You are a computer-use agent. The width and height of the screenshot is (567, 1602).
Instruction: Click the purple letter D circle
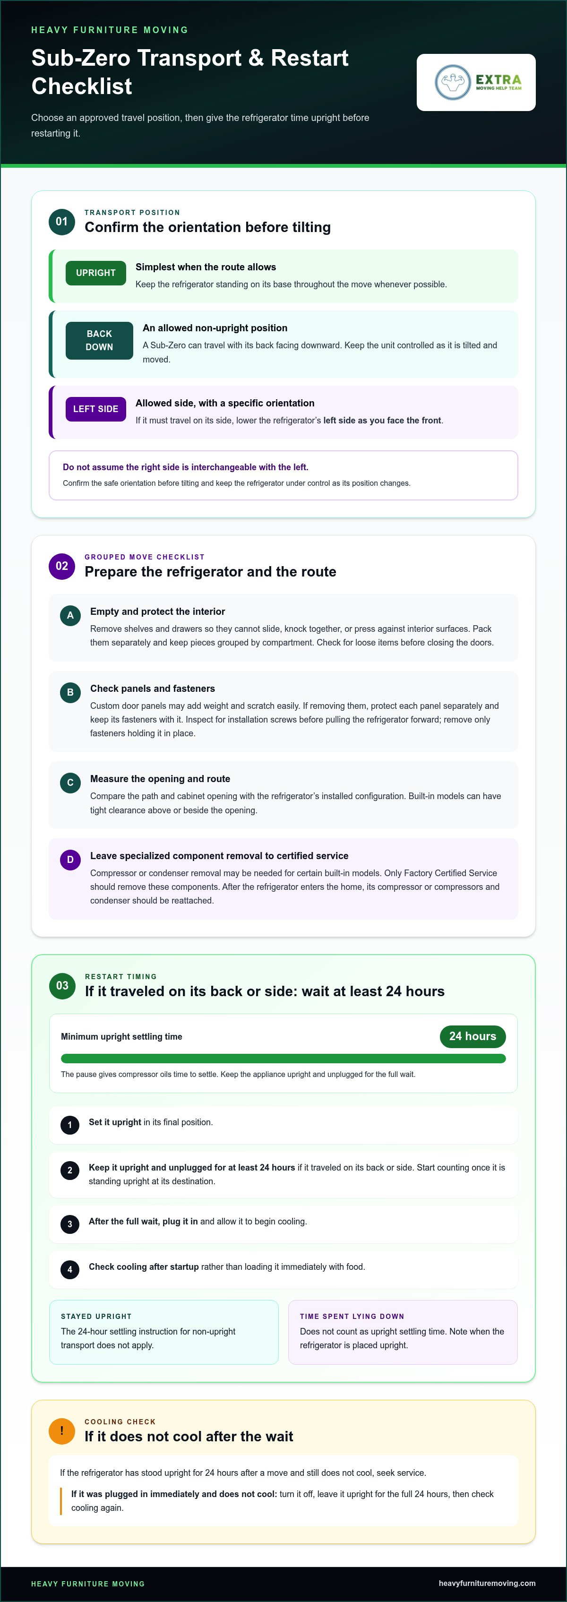[70, 860]
